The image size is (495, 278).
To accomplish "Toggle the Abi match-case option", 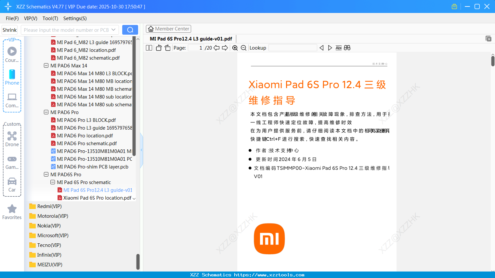I will click(x=339, y=48).
